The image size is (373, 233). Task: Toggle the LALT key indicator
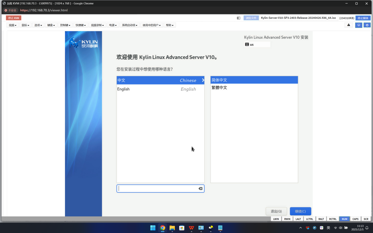pos(298,219)
